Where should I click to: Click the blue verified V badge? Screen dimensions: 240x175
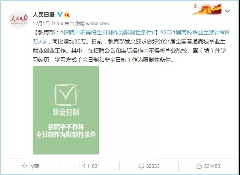click(60, 15)
